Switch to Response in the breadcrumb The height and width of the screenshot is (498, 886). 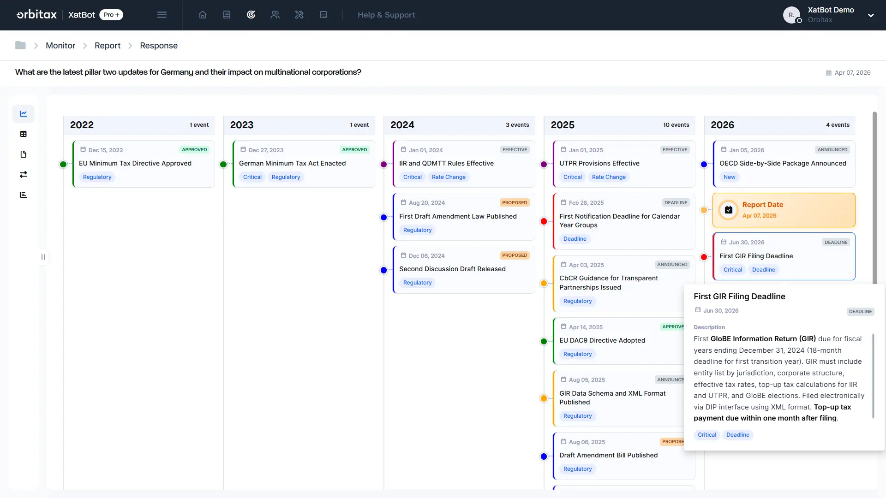pyautogui.click(x=159, y=45)
